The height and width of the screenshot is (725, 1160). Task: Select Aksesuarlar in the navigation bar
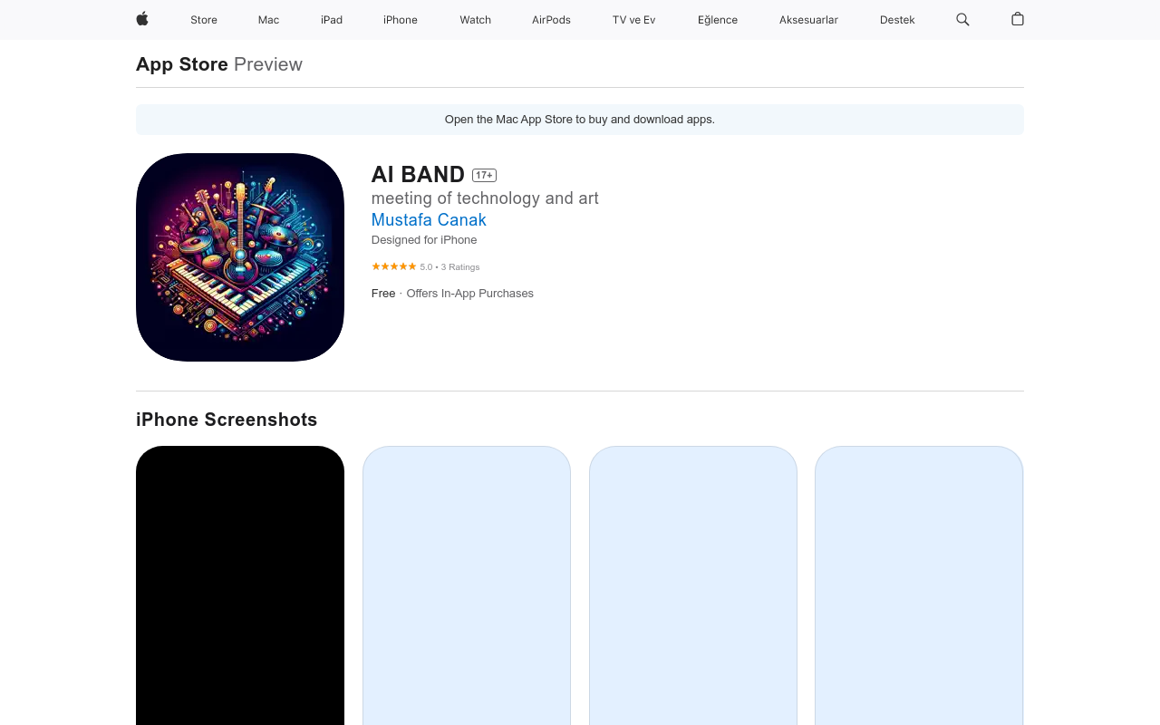(808, 20)
